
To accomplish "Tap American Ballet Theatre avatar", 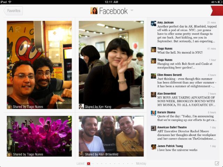I will [153, 128].
